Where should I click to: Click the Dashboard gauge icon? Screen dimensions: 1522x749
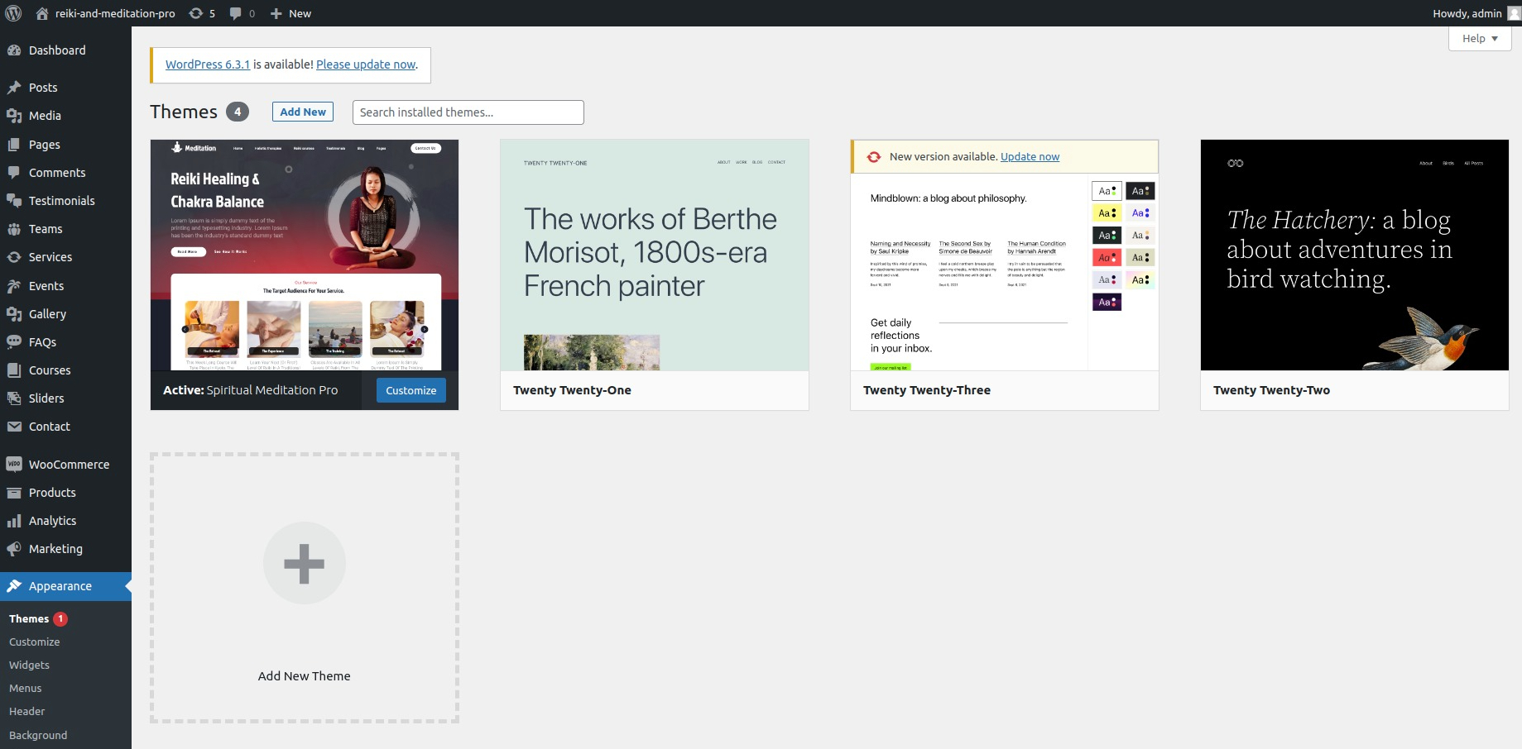click(14, 50)
